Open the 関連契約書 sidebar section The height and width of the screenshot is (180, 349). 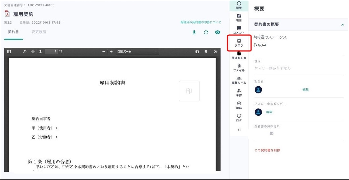[239, 55]
